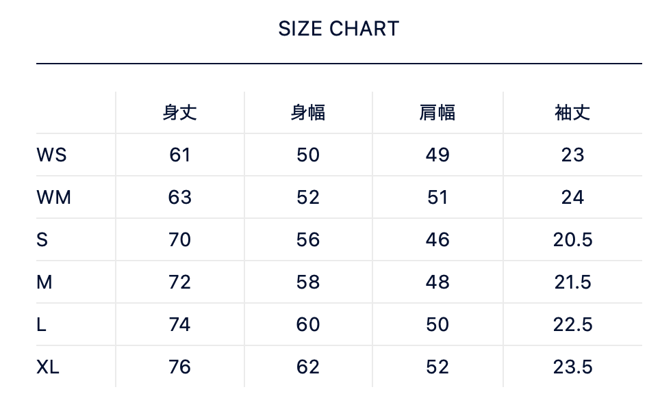Click L body length value 74
660x409 pixels.
[x=180, y=325]
